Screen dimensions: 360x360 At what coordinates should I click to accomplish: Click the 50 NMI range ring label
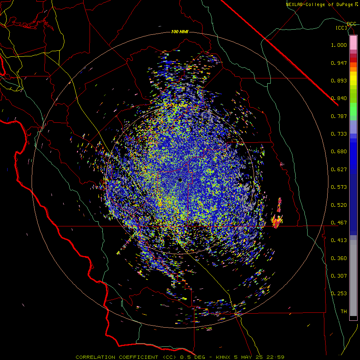[180, 106]
